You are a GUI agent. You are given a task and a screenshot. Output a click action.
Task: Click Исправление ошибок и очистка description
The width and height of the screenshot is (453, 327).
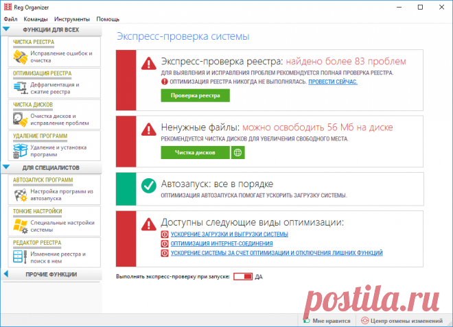coord(62,57)
